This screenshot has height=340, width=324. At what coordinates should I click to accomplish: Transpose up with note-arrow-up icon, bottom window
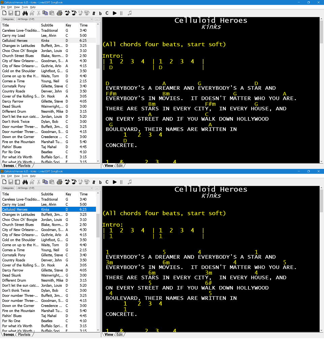tap(67, 182)
